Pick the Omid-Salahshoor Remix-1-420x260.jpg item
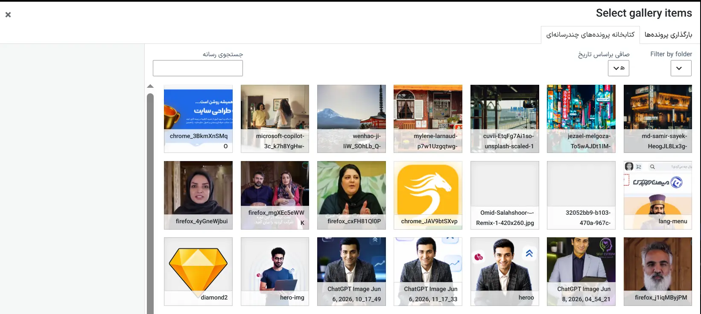The width and height of the screenshot is (701, 314). click(505, 195)
